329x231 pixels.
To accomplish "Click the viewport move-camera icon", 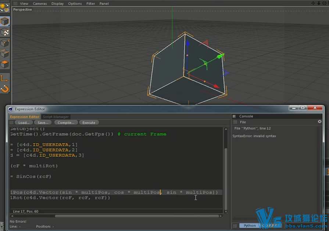I will (313, 3).
